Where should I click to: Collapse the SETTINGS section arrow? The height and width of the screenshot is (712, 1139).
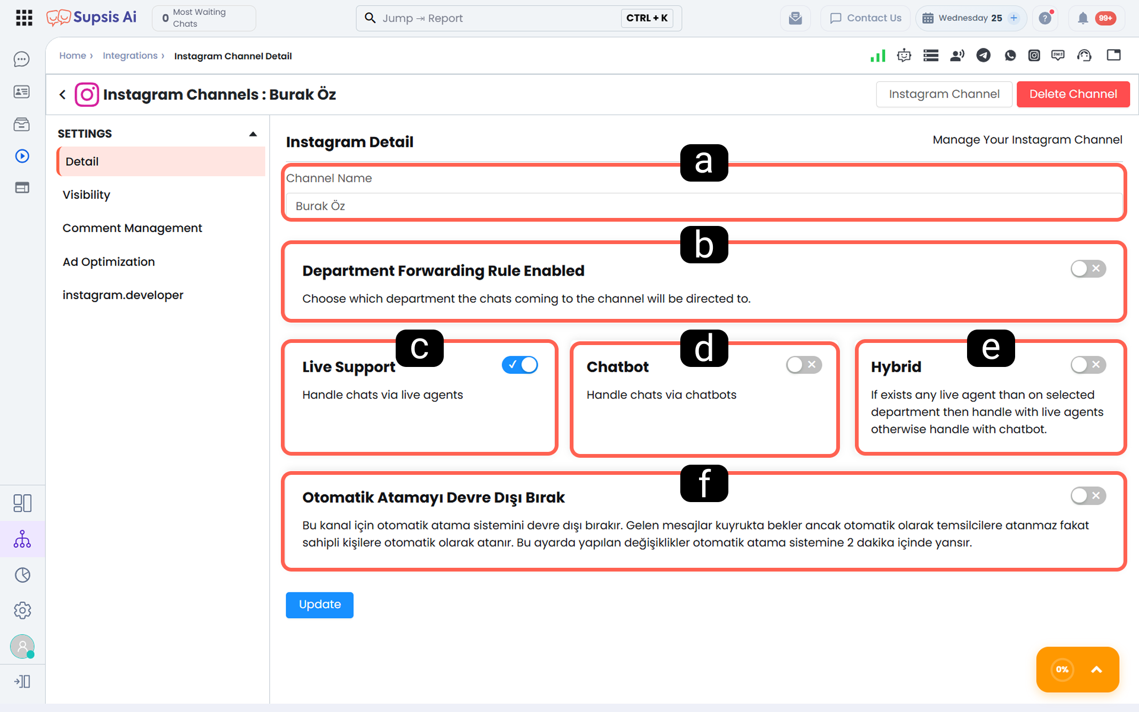tap(253, 134)
